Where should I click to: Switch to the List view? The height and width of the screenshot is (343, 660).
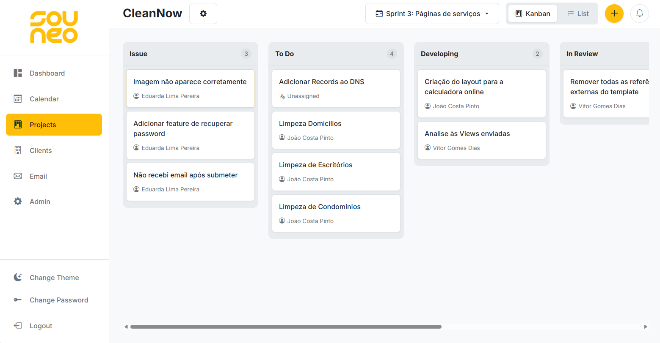coord(578,14)
